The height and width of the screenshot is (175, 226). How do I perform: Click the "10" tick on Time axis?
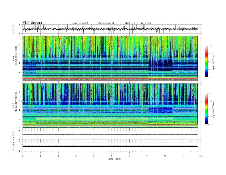point(201,156)
